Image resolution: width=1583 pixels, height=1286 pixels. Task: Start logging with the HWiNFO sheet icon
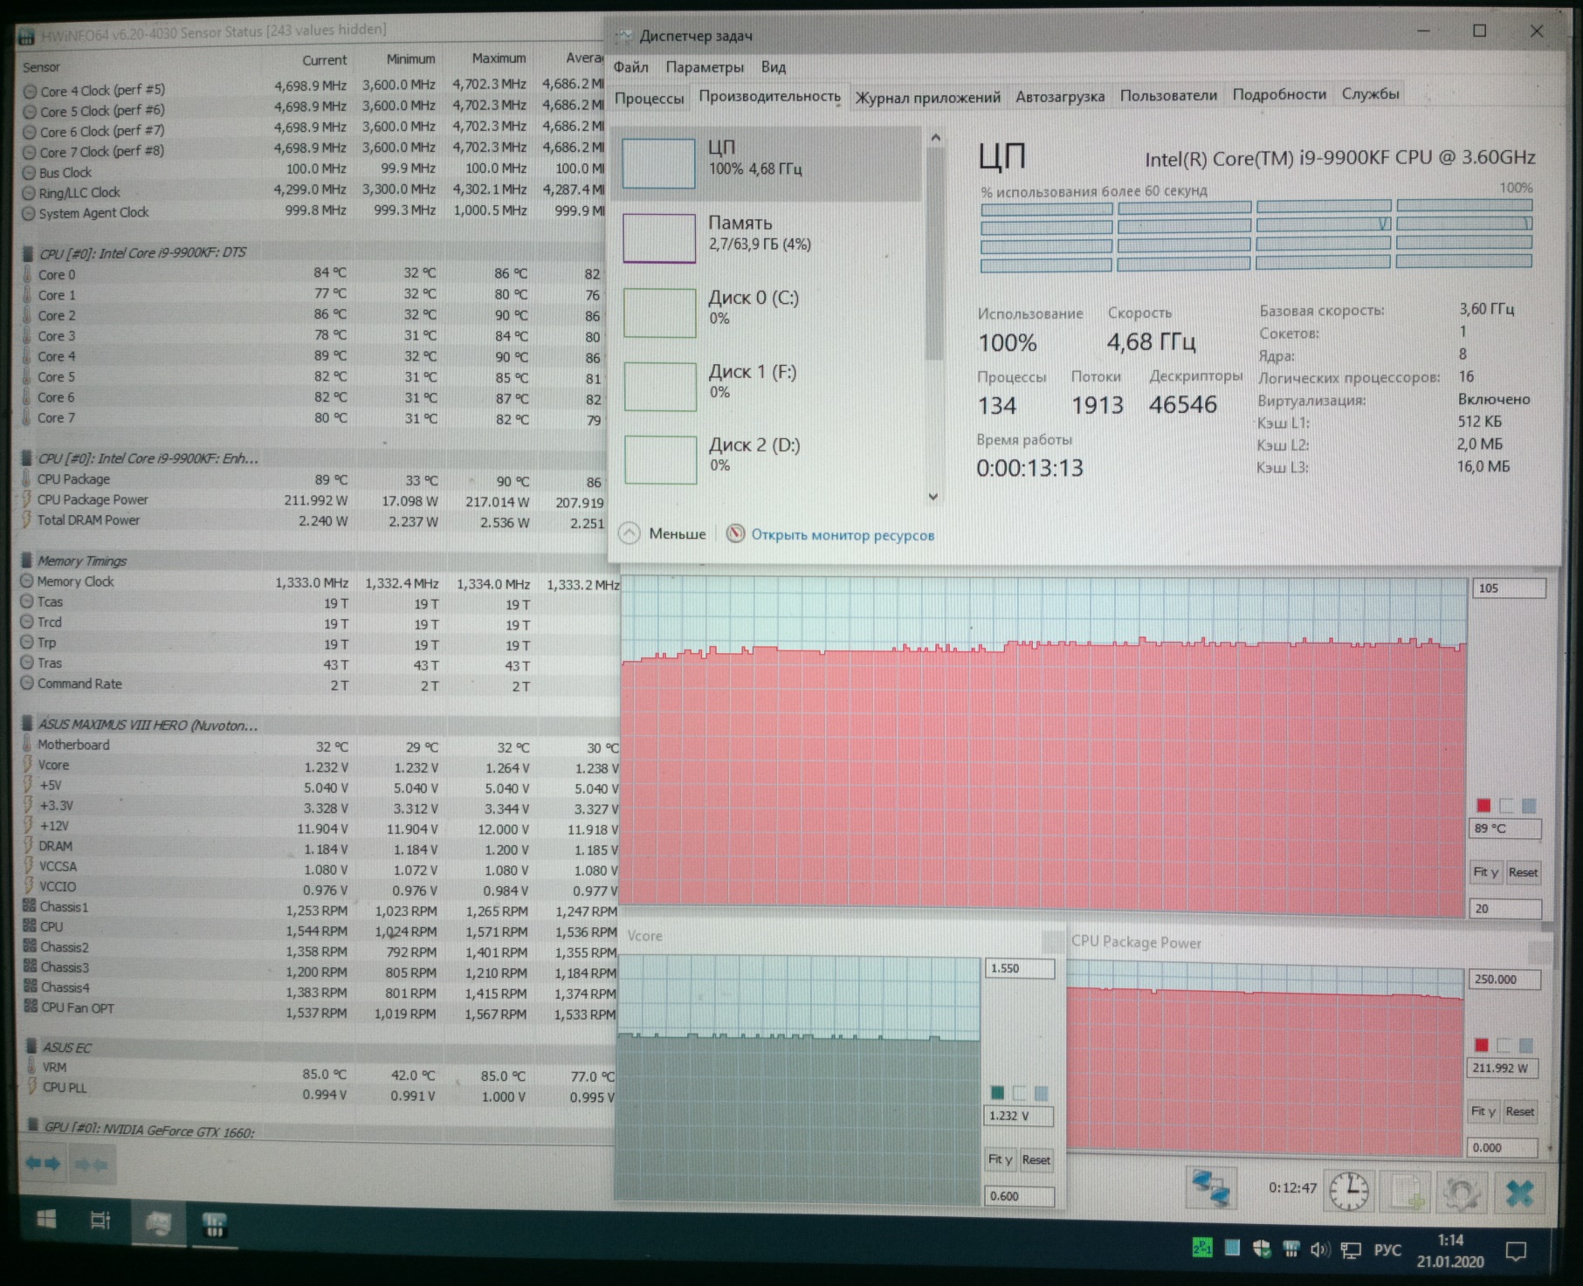[x=1407, y=1192]
